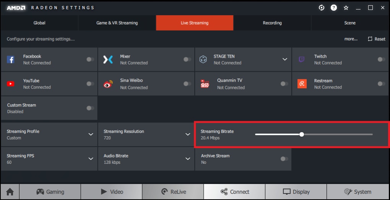Screen dimensions: 390x200
Task: Switch to Game & VR Streaming tab
Action: pos(117,23)
